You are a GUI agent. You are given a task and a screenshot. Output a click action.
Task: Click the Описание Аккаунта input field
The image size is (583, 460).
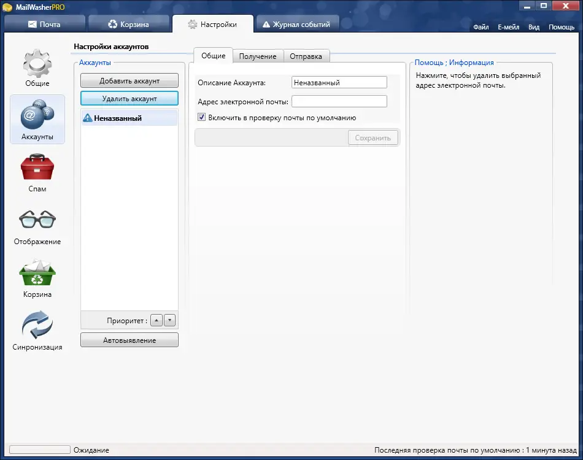pos(339,82)
